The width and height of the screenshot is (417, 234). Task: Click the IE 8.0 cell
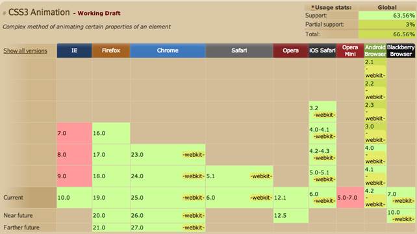point(74,155)
